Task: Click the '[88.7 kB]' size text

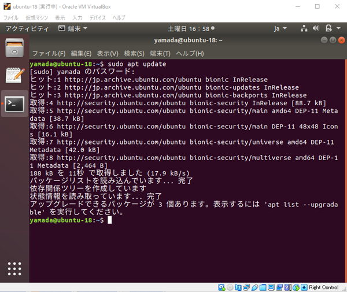Action: pyautogui.click(x=308, y=103)
